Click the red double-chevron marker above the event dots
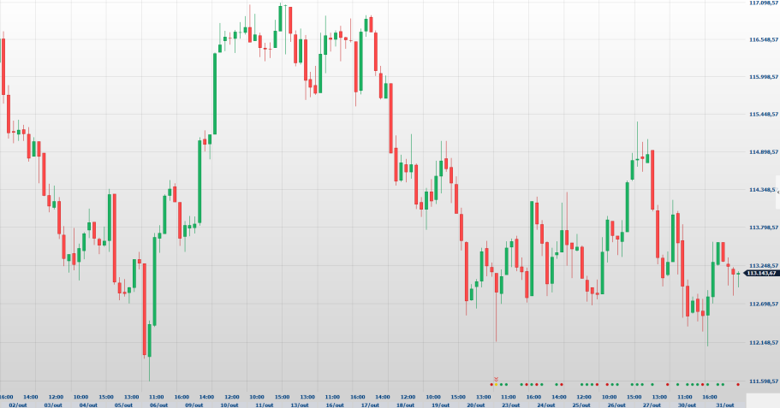Screen dimensions: 780x408 pyautogui.click(x=496, y=378)
